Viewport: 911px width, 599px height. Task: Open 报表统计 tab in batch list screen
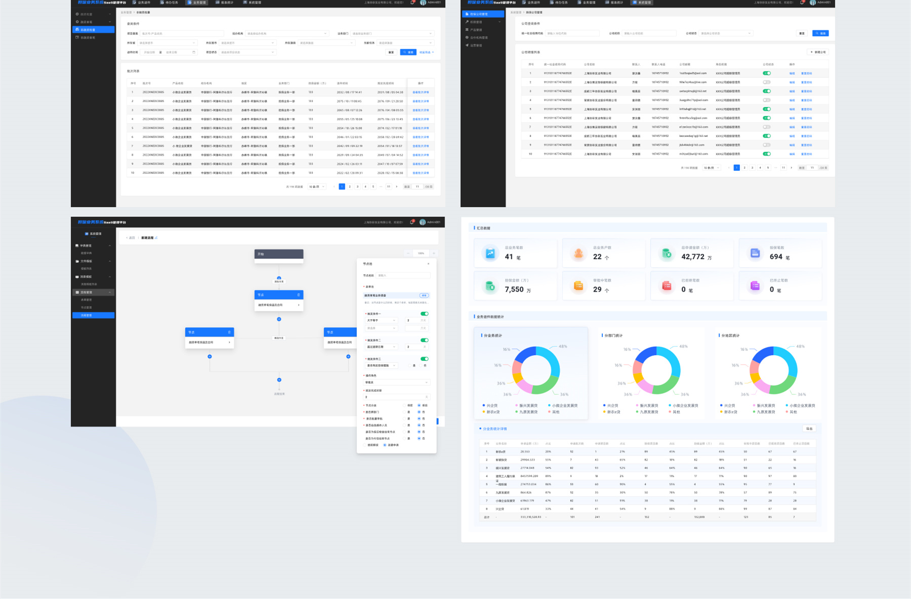tap(224, 3)
